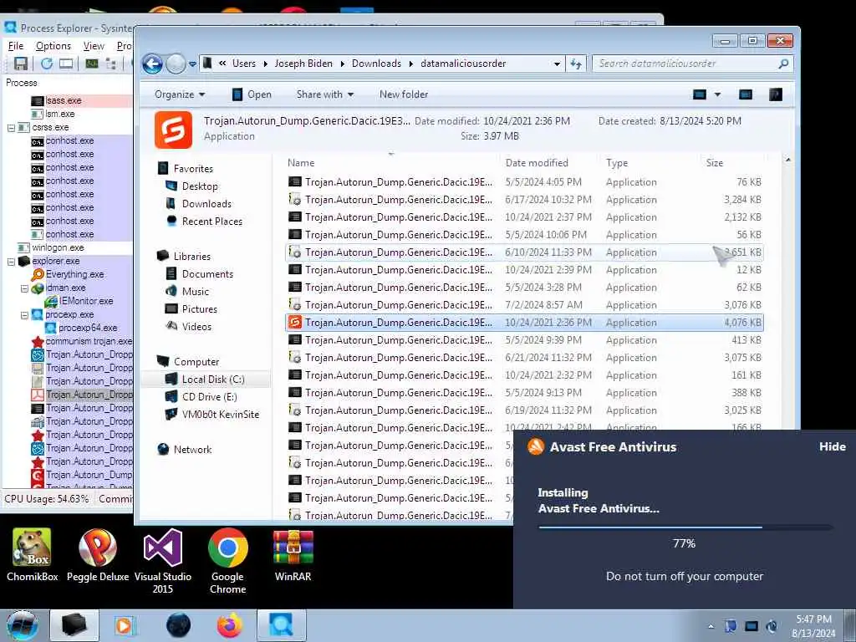The image size is (856, 642).
Task: Click the taskbar clock showing 5:47 PM
Action: (813, 625)
